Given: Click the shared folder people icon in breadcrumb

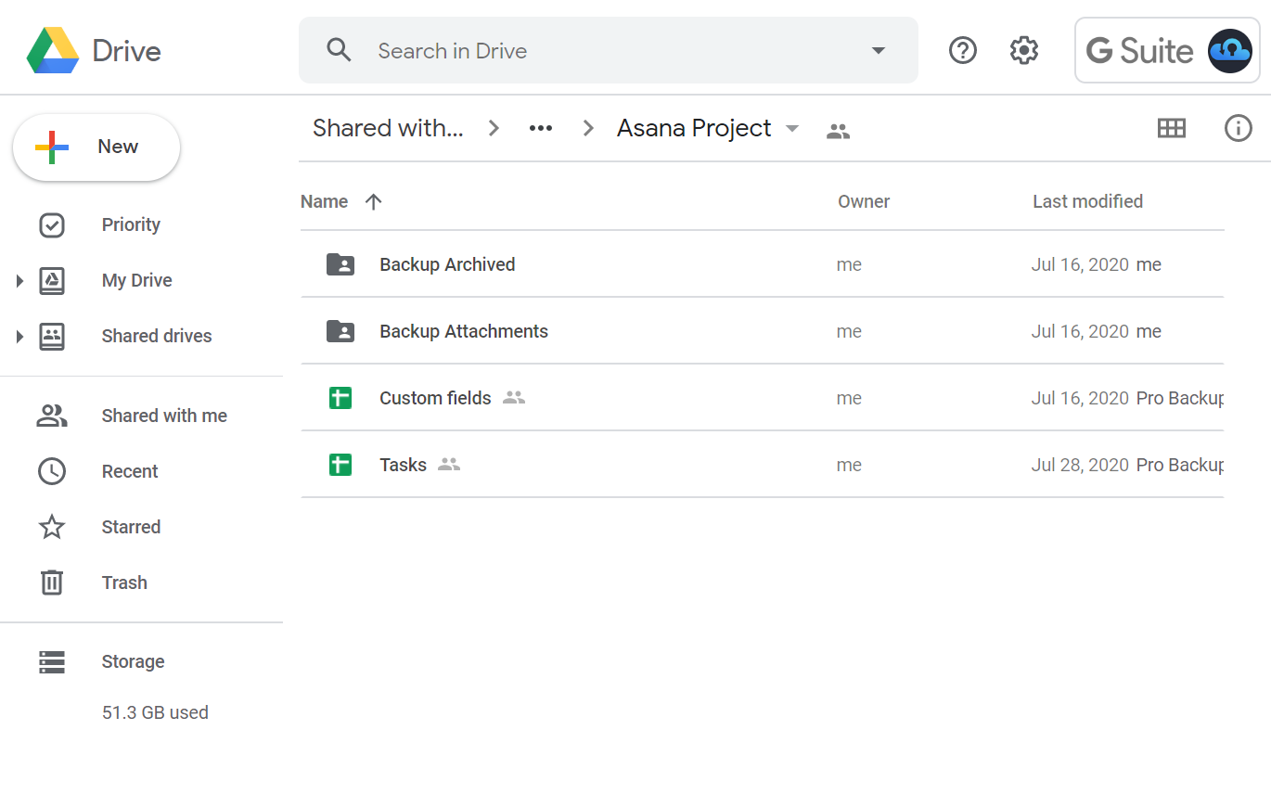Looking at the screenshot, I should [838, 131].
